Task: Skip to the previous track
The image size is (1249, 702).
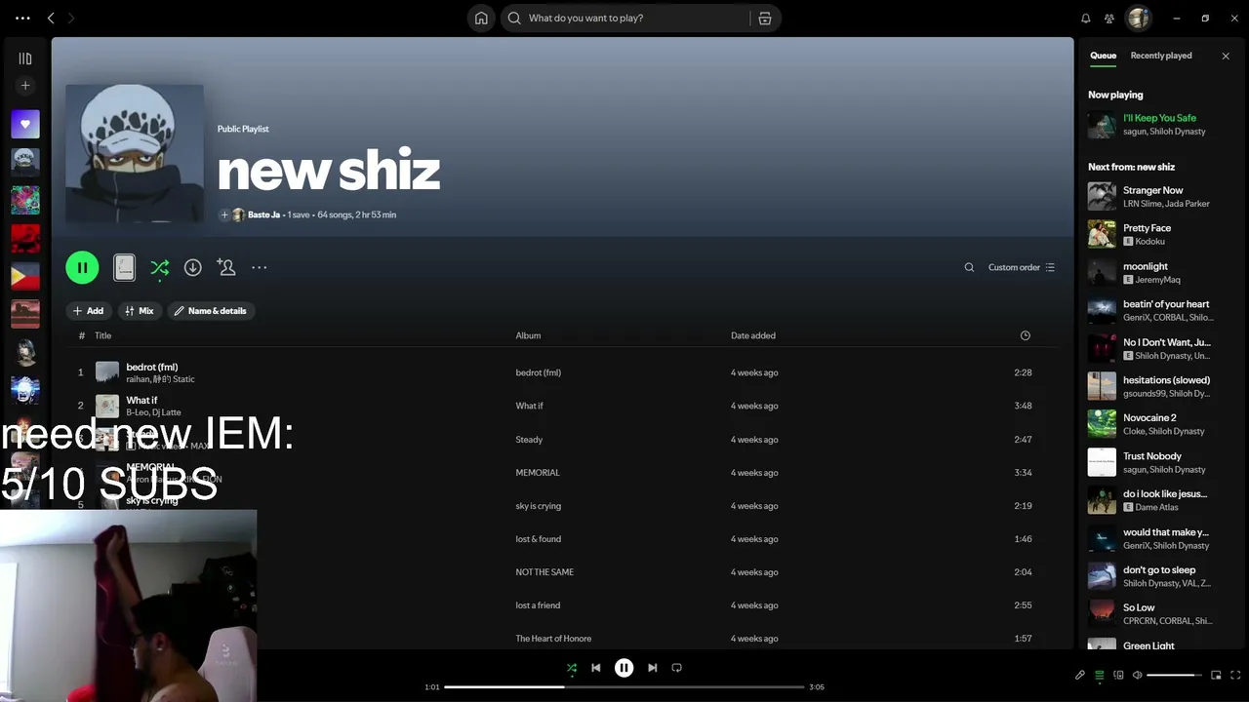Action: click(596, 668)
